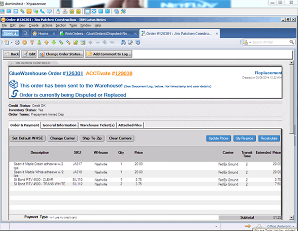The width and height of the screenshot is (298, 231).
Task: Click the printer icon in Notes toolbar
Action: [x=17, y=43]
